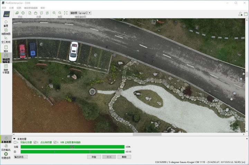Open the 镶嵌图 [group1] dropdown
249x165 pixels.
[81, 13]
